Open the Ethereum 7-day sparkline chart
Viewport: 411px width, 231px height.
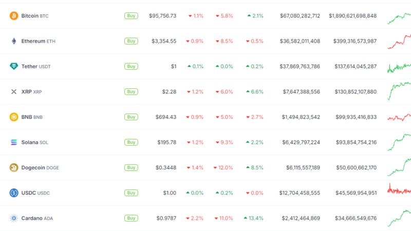[399, 42]
